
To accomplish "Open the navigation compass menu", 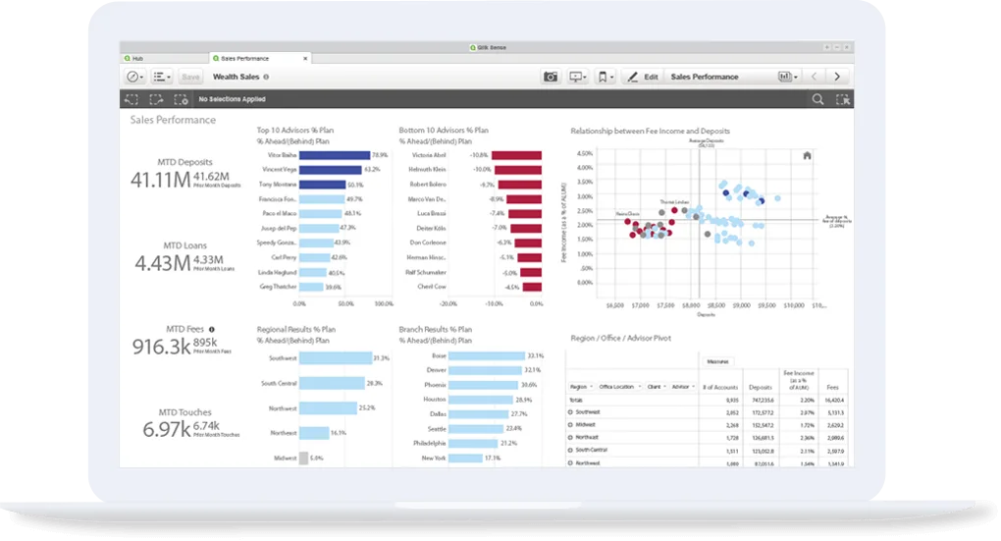I will pos(134,77).
